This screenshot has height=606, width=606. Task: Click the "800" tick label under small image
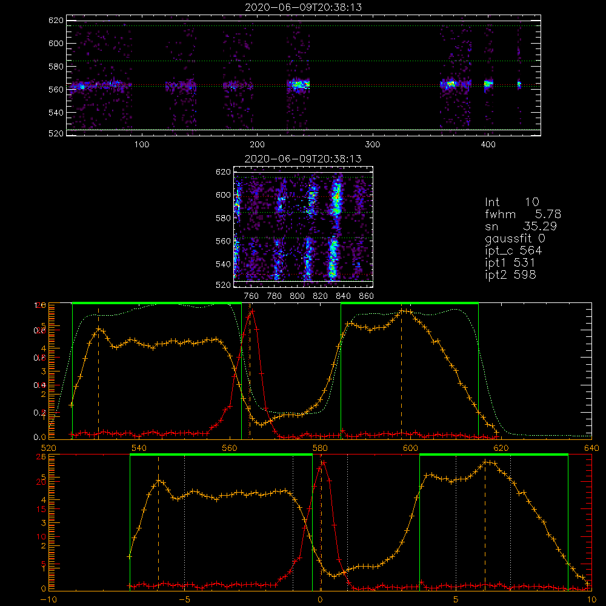(297, 296)
